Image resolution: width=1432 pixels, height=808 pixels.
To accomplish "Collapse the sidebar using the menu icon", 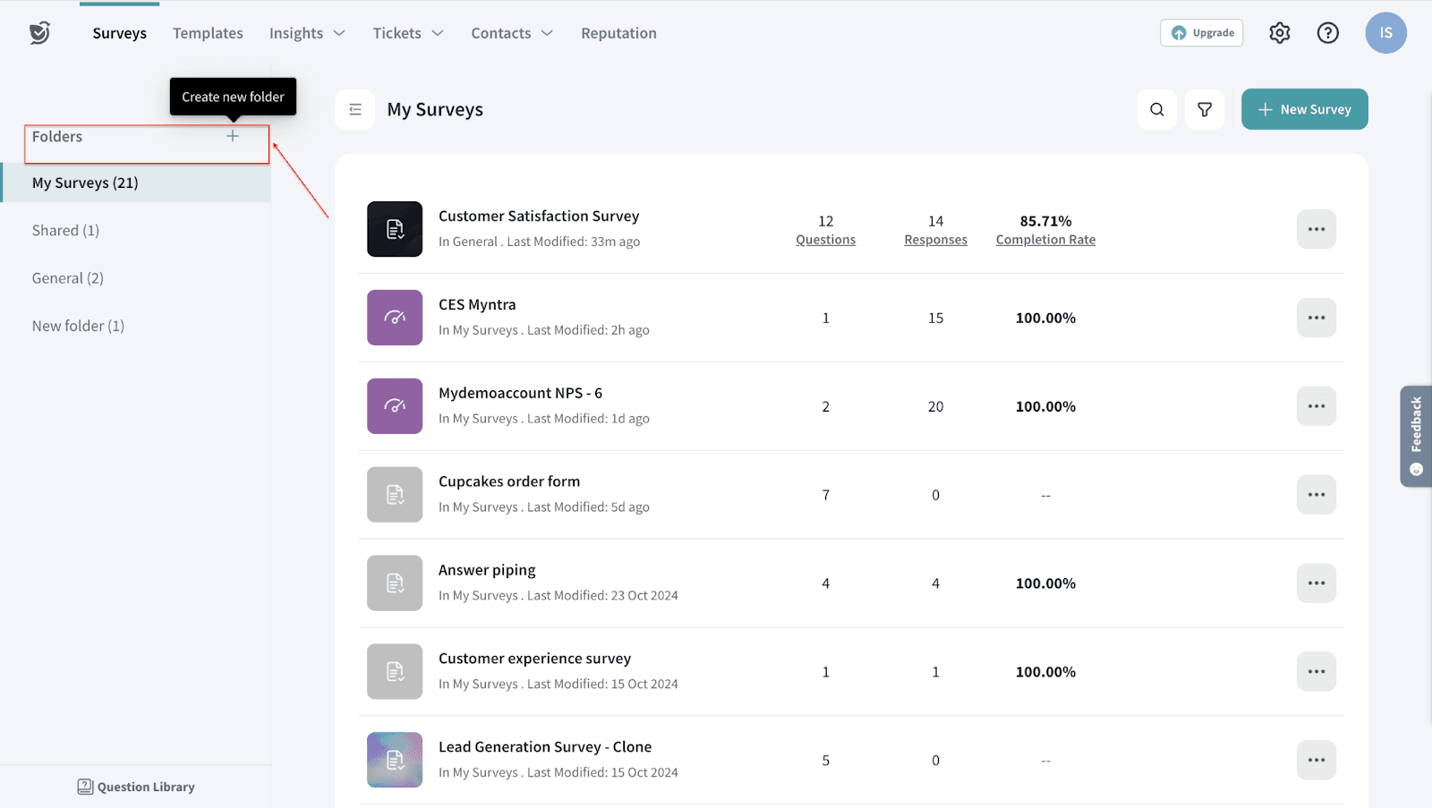I will [x=355, y=109].
